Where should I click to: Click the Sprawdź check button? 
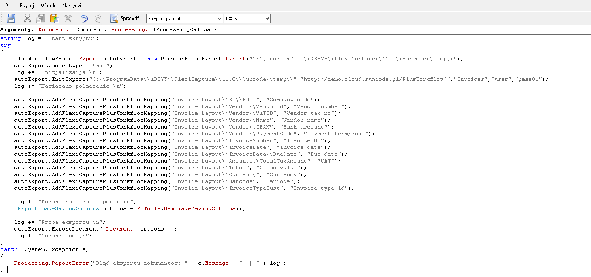point(125,18)
